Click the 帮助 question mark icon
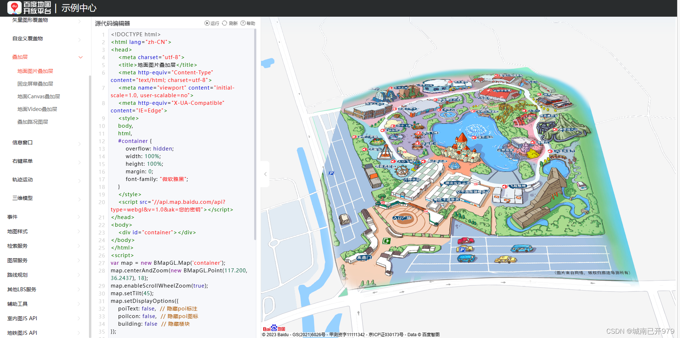Screen dimensions: 680x338 click(x=243, y=23)
